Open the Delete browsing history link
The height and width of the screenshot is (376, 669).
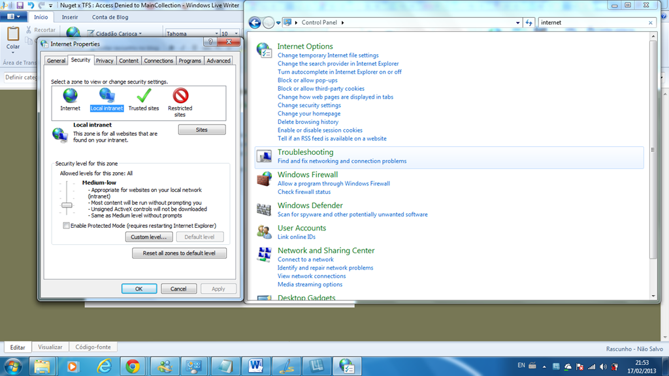coord(308,122)
